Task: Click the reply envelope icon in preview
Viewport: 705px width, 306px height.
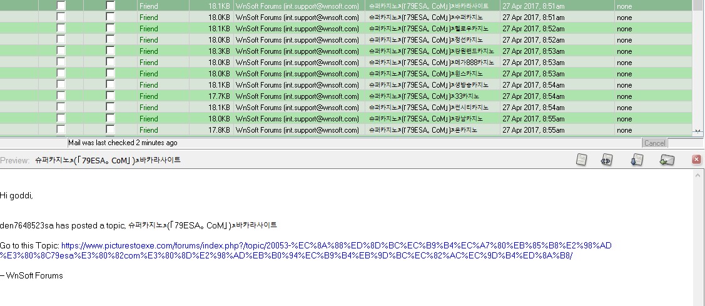Action: (667, 160)
